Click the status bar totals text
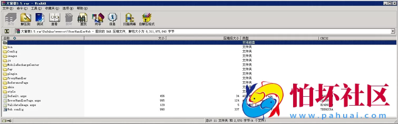 pyautogui.click(x=236, y=121)
